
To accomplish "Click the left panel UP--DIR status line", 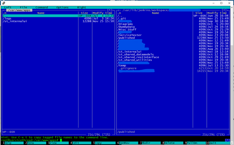I will pos(9,132).
